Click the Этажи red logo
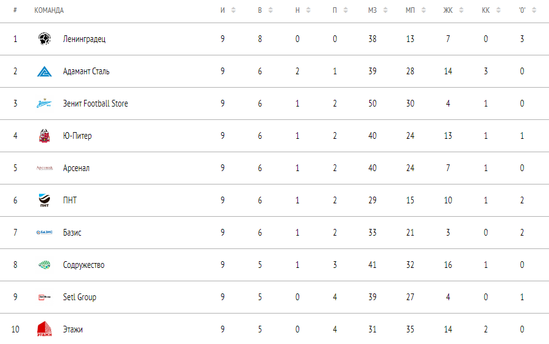The image size is (549, 344). [x=44, y=329]
